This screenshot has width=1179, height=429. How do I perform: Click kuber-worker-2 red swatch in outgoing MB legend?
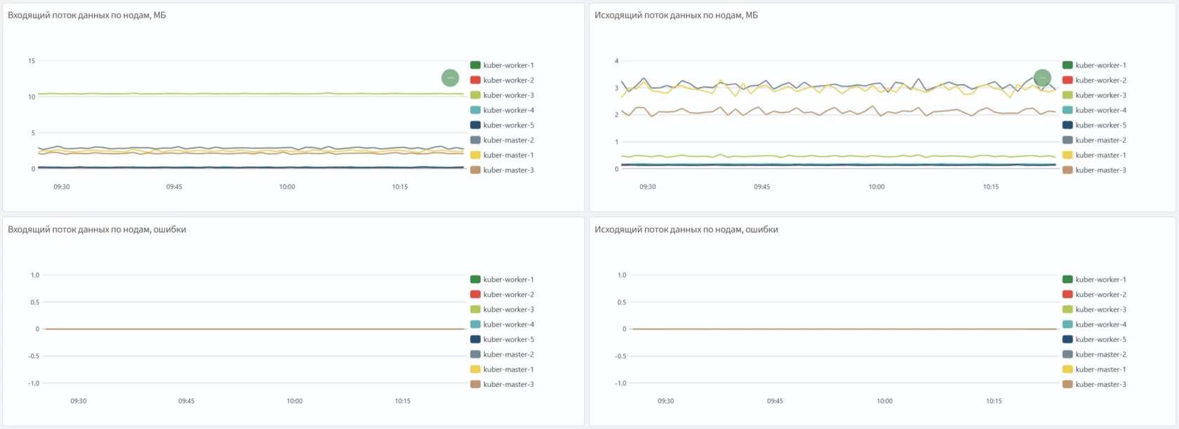[1067, 80]
